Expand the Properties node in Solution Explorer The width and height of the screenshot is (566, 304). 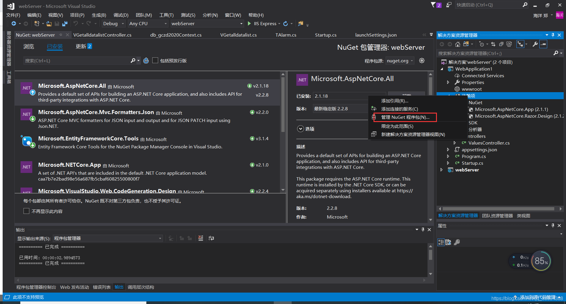448,82
